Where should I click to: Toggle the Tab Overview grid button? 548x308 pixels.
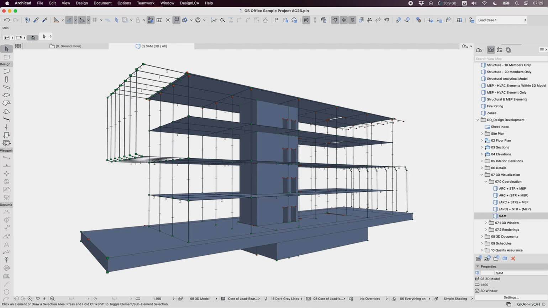point(18,46)
